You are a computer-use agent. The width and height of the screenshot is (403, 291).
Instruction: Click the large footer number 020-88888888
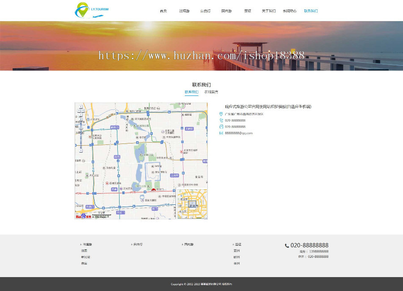pyautogui.click(x=309, y=245)
